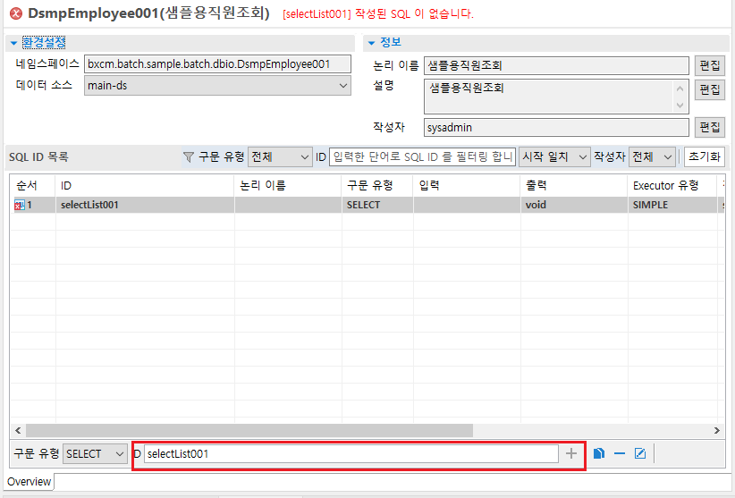This screenshot has width=735, height=498.
Task: Switch to the Overview tab
Action: point(30,482)
